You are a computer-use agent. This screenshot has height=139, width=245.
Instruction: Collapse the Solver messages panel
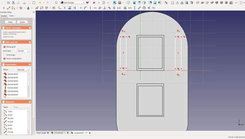30,28
